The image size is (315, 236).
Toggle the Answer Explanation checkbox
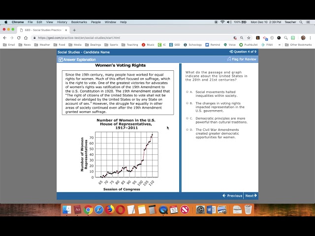[x=61, y=59]
